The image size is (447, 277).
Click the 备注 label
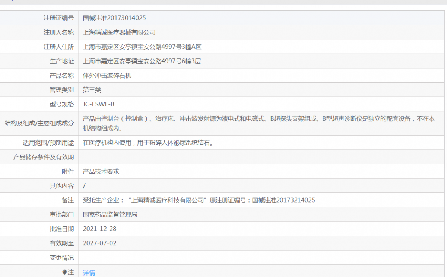pyautogui.click(x=67, y=200)
